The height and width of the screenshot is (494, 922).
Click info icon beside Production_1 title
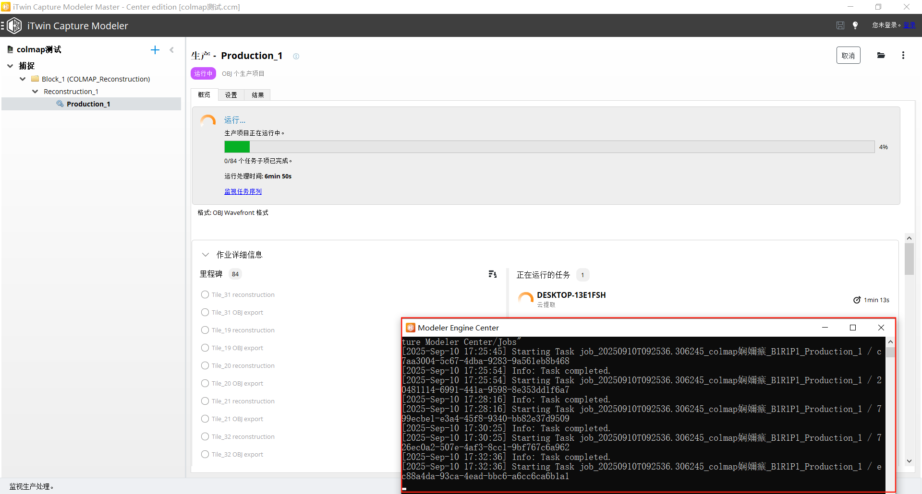pyautogui.click(x=296, y=56)
